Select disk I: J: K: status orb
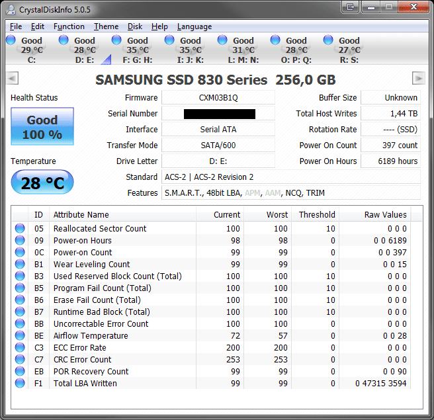This screenshot has width=434, height=420. 169,40
